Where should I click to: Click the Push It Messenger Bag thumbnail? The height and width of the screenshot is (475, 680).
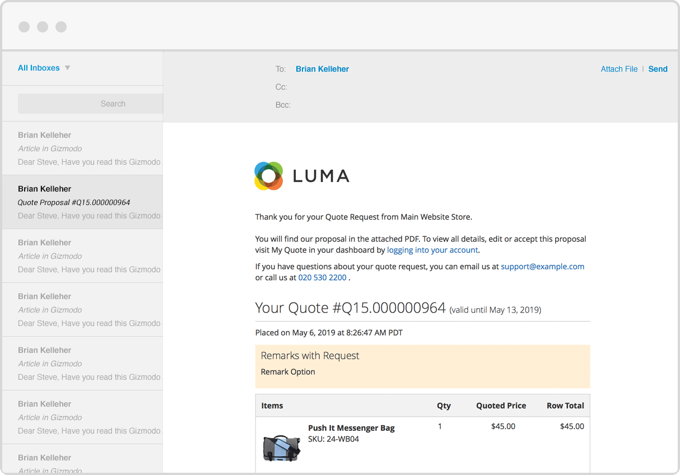click(281, 448)
